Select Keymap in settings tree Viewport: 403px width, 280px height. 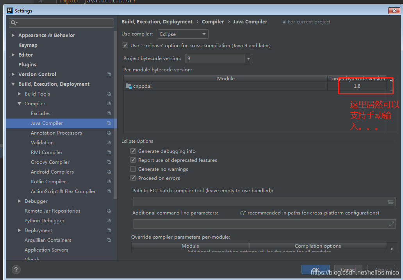[28, 45]
